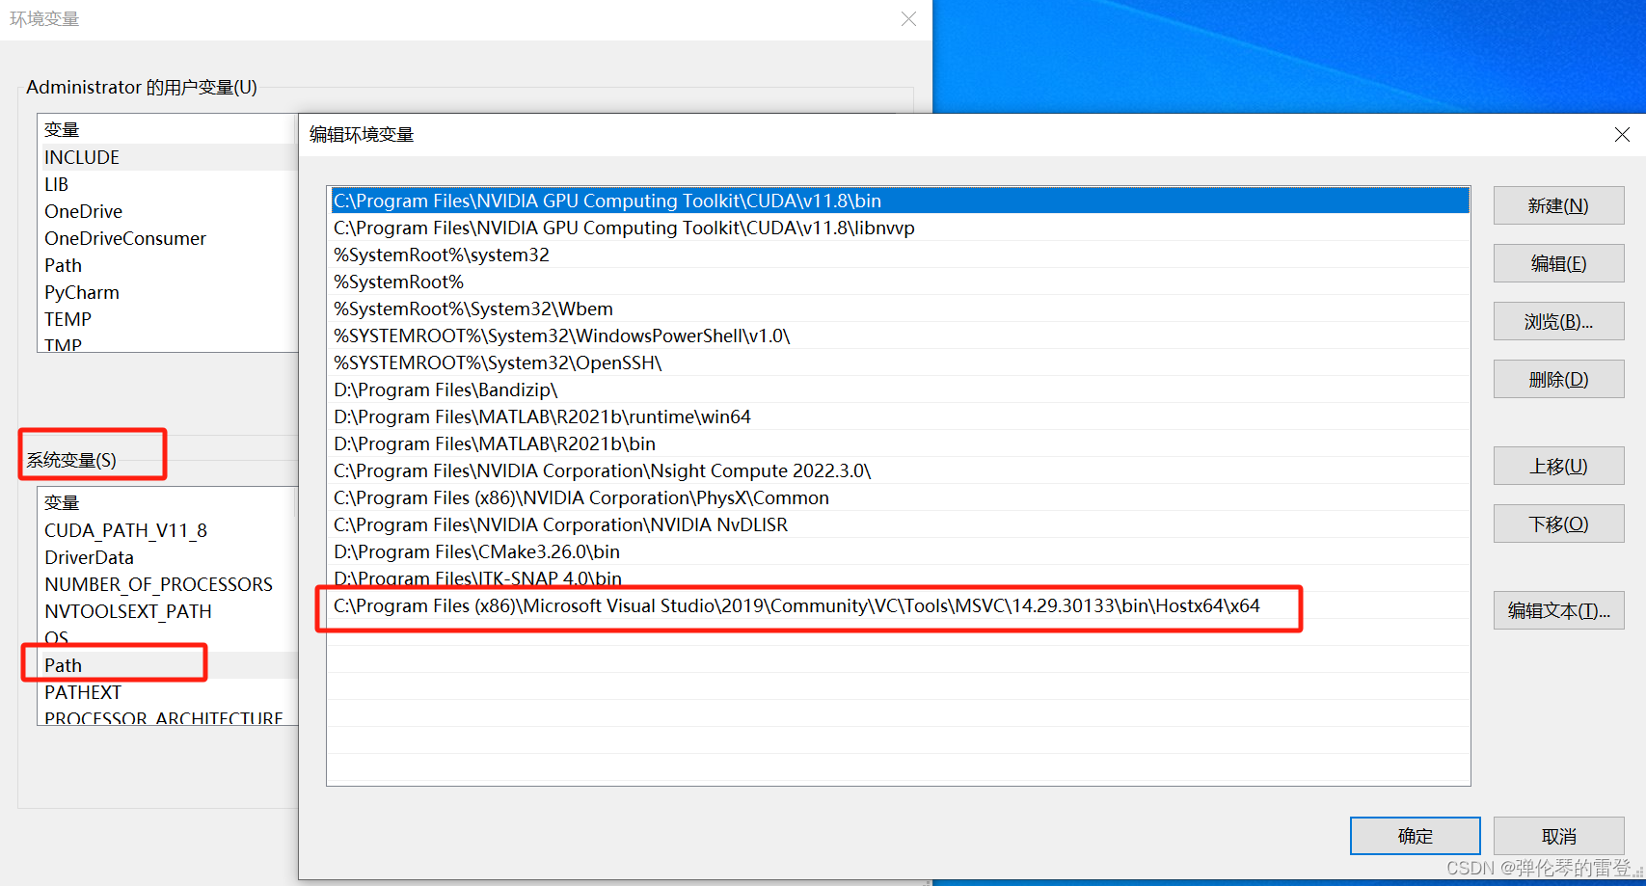Click the system variables 变量 column header
The width and height of the screenshot is (1646, 886).
pyautogui.click(x=166, y=502)
